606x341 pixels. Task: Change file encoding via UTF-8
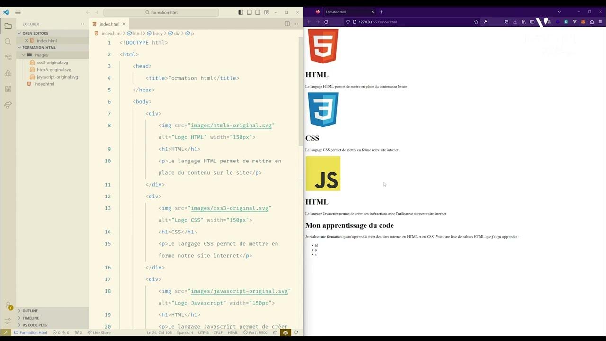tap(203, 332)
